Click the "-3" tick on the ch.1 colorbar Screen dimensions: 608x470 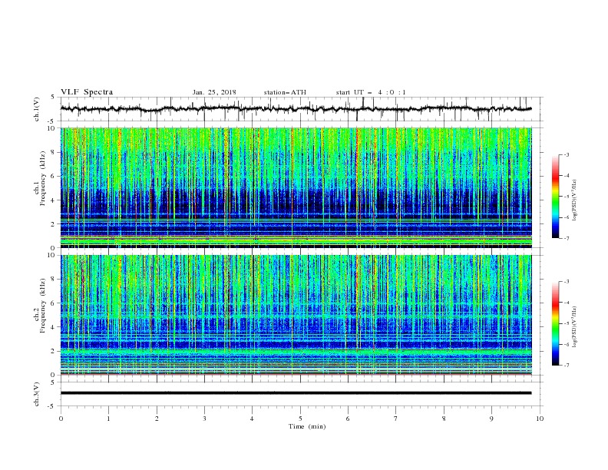coord(566,154)
